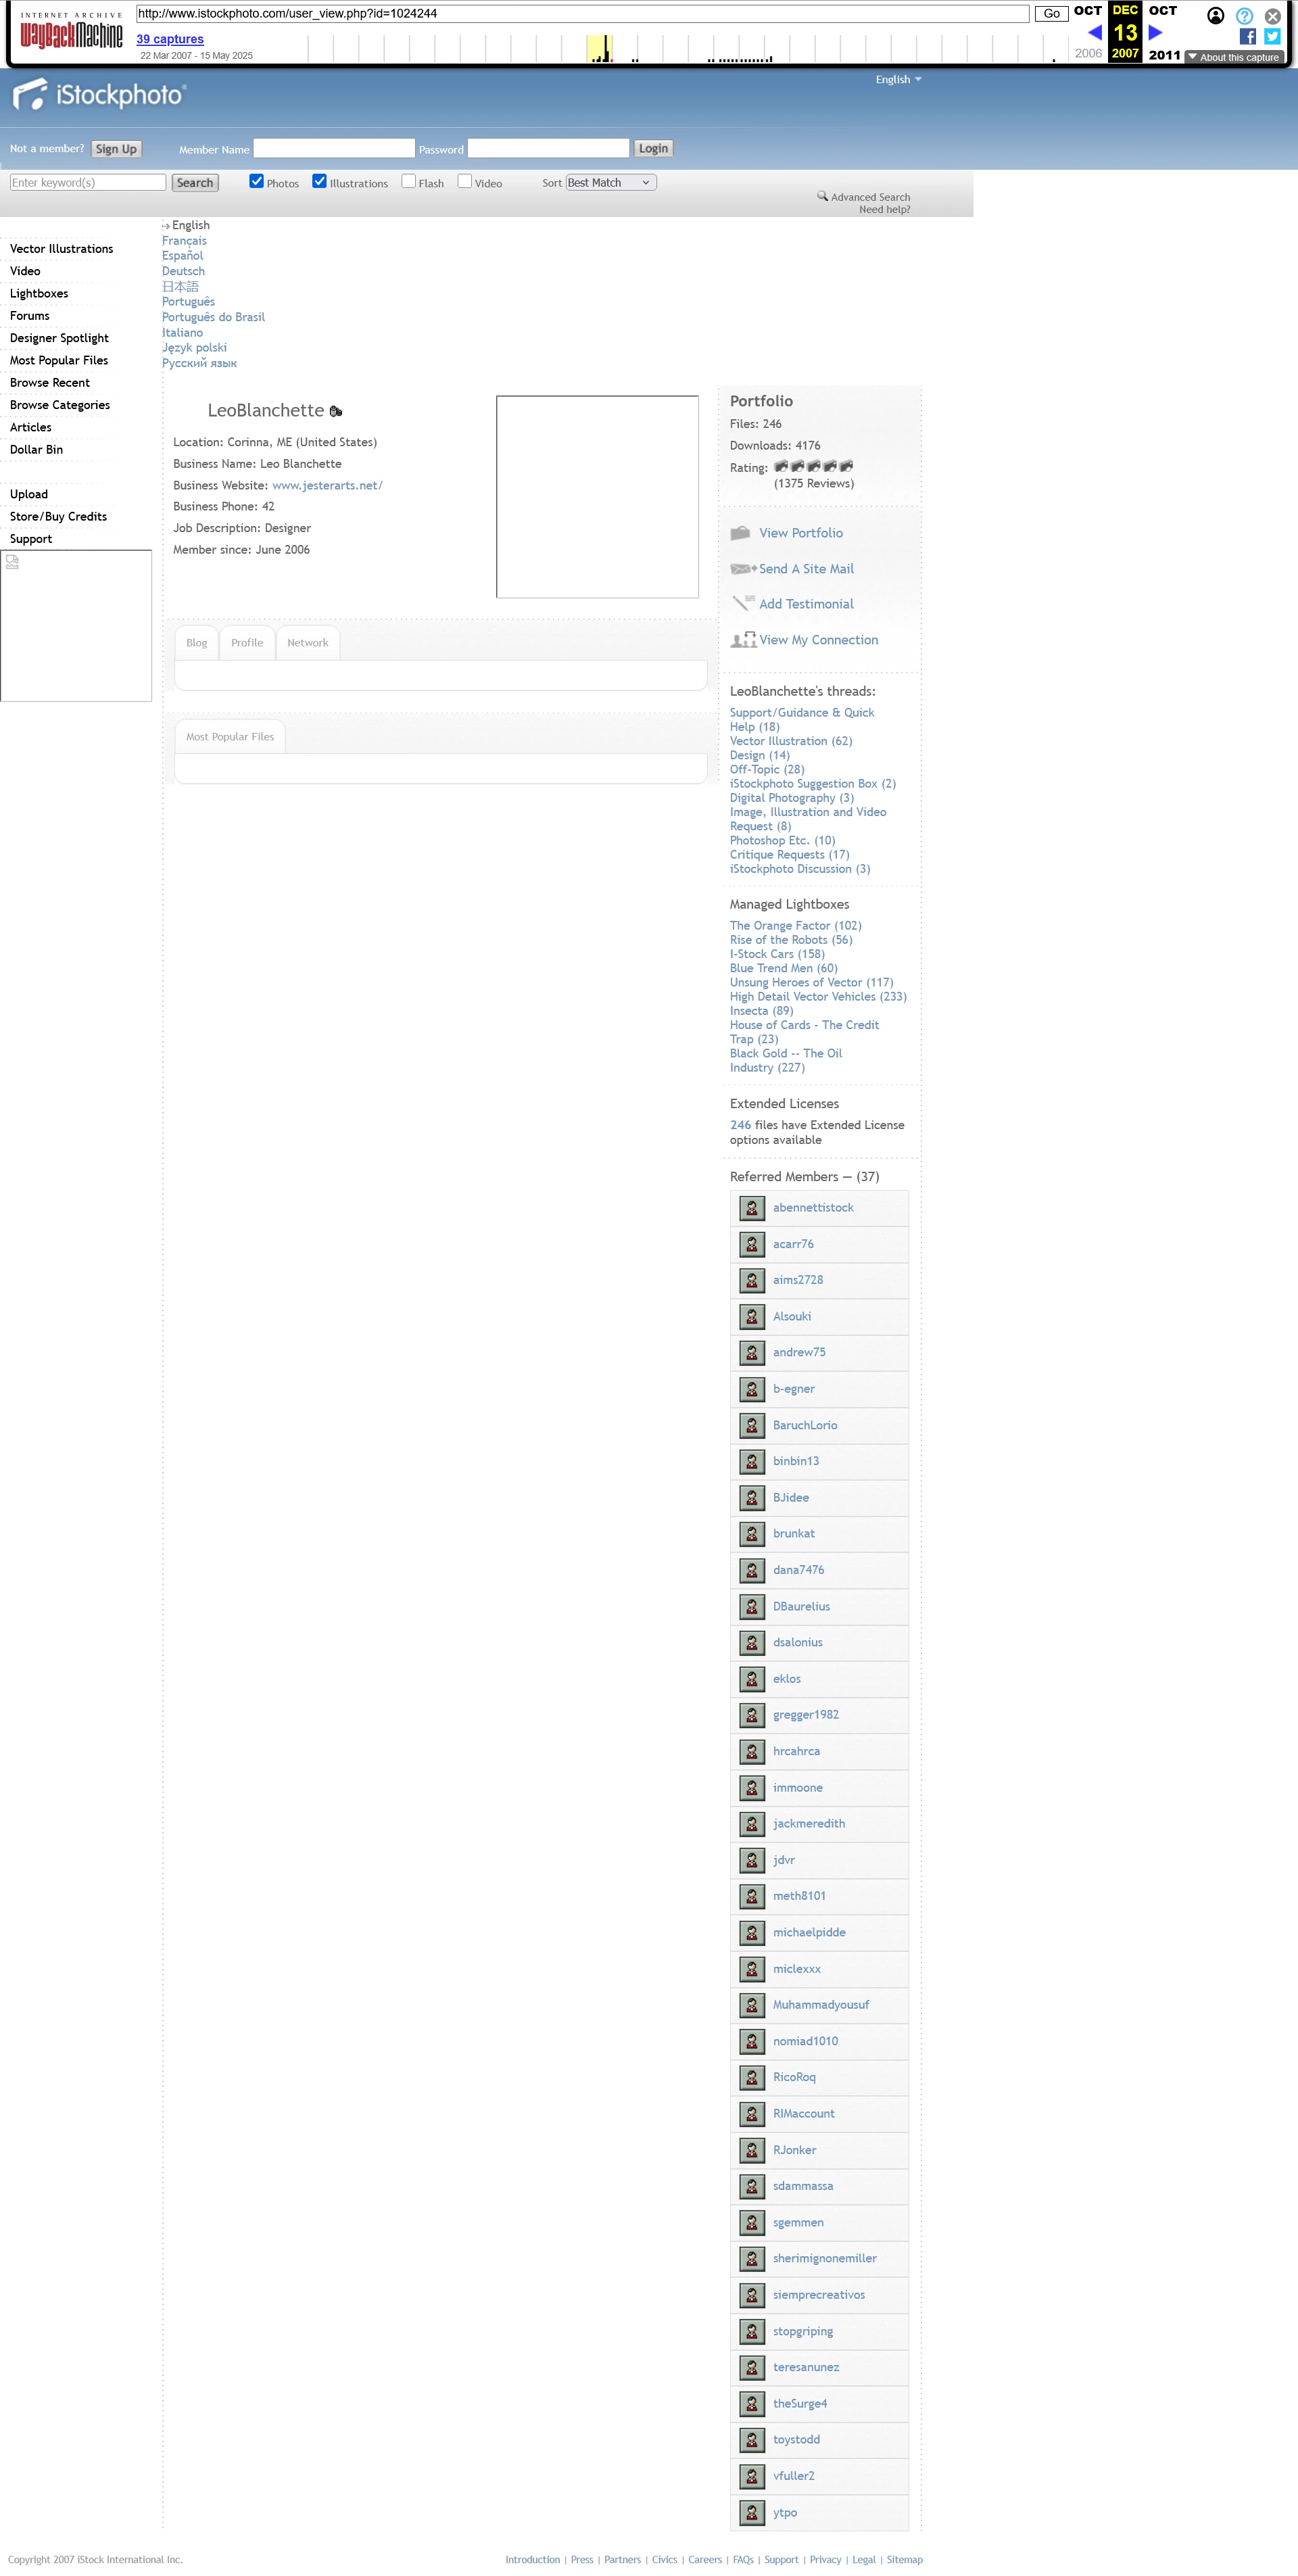Click the Enter keyword(s) search field
The height and width of the screenshot is (2576, 1298).
[x=88, y=183]
